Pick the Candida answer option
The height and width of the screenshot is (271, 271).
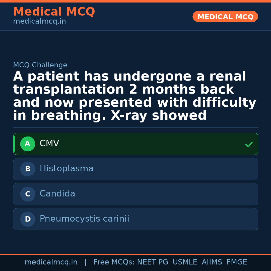(x=135, y=194)
